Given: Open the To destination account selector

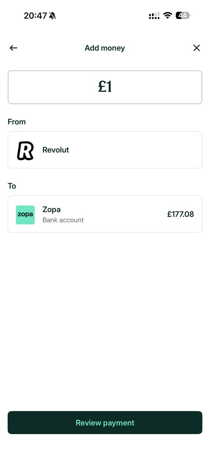Looking at the screenshot, I should (x=105, y=214).
